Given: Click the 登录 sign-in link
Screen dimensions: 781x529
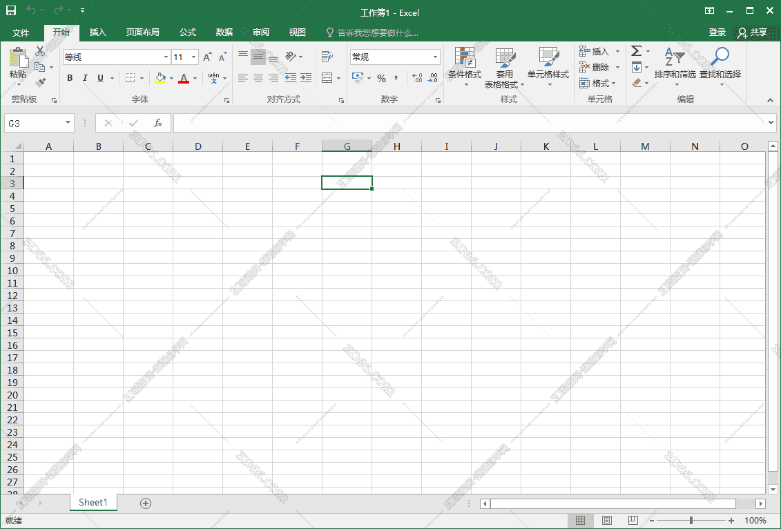Looking at the screenshot, I should [717, 32].
